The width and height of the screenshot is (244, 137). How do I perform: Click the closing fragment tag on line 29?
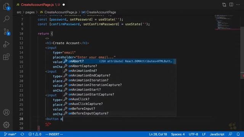[x=48, y=124]
